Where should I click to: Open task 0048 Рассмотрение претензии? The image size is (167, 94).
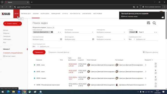coord(48,85)
